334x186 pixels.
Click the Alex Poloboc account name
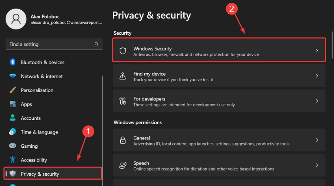click(45, 16)
